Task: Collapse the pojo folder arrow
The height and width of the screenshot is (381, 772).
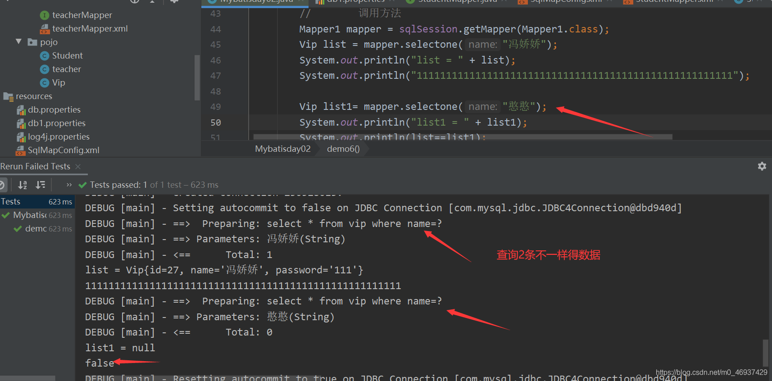Action: (18, 42)
